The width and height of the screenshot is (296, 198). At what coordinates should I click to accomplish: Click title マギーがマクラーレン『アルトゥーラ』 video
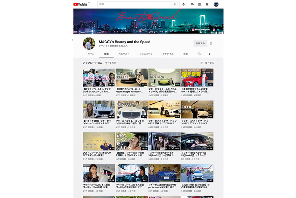pyautogui.click(x=162, y=90)
